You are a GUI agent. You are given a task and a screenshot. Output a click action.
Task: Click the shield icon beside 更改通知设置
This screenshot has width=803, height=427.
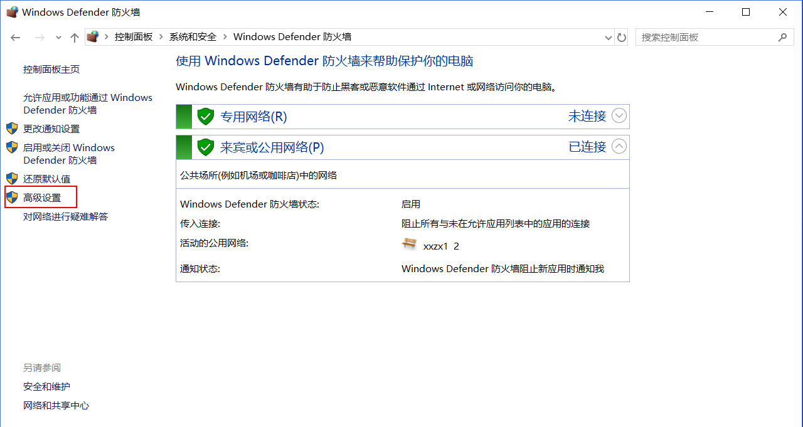click(12, 129)
